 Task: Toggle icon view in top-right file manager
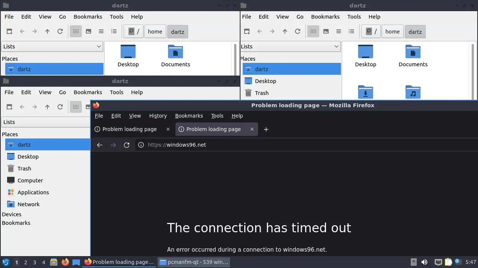coord(313,32)
